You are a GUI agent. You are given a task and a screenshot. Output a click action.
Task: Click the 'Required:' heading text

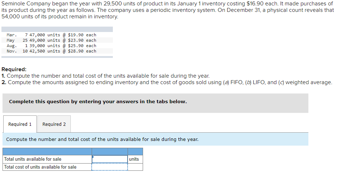point(14,69)
